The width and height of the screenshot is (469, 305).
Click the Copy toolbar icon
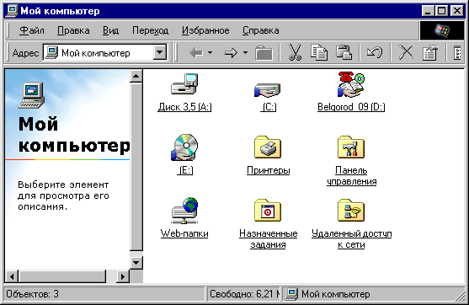[x=319, y=53]
